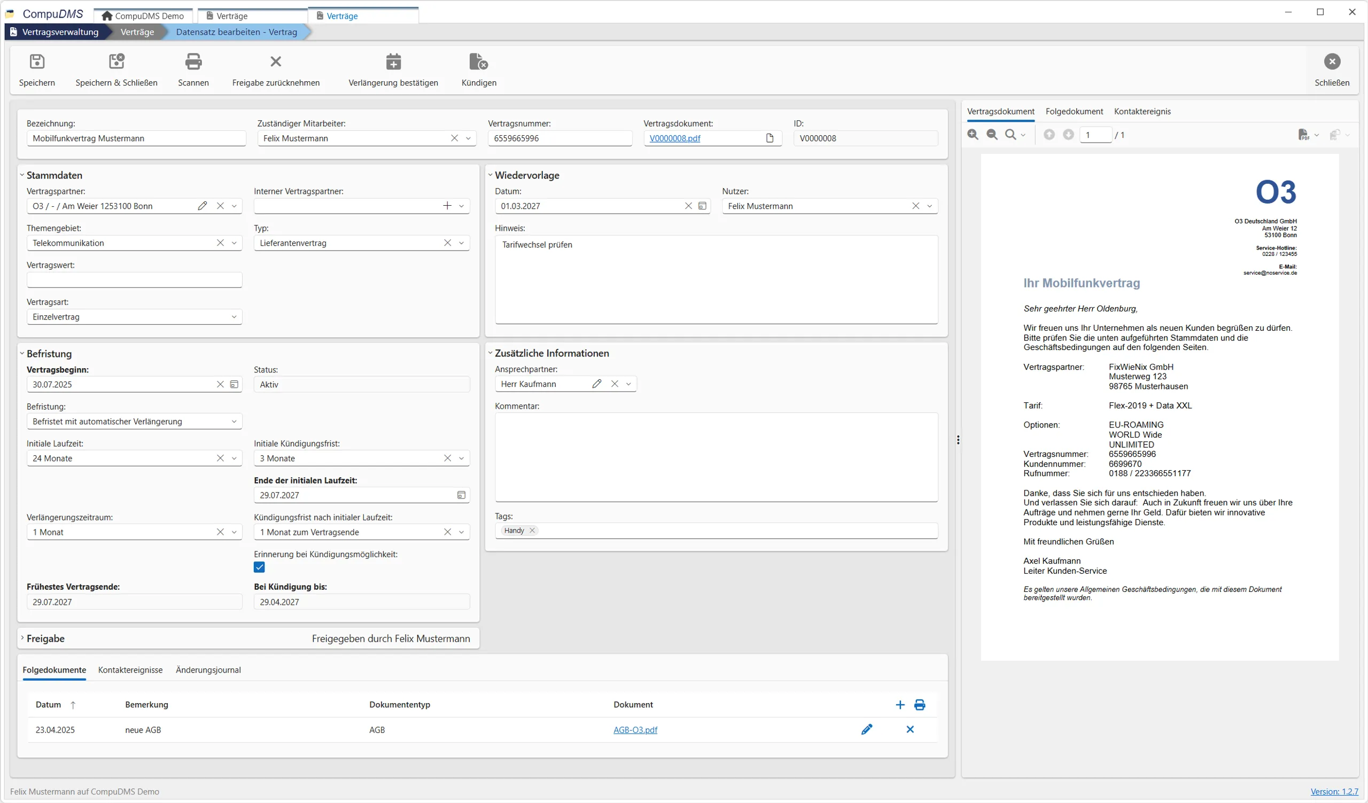Open the calendar next to Vertragsbeginn

click(x=235, y=384)
